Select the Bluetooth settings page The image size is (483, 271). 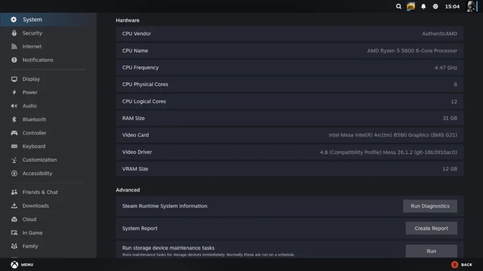pyautogui.click(x=48, y=120)
